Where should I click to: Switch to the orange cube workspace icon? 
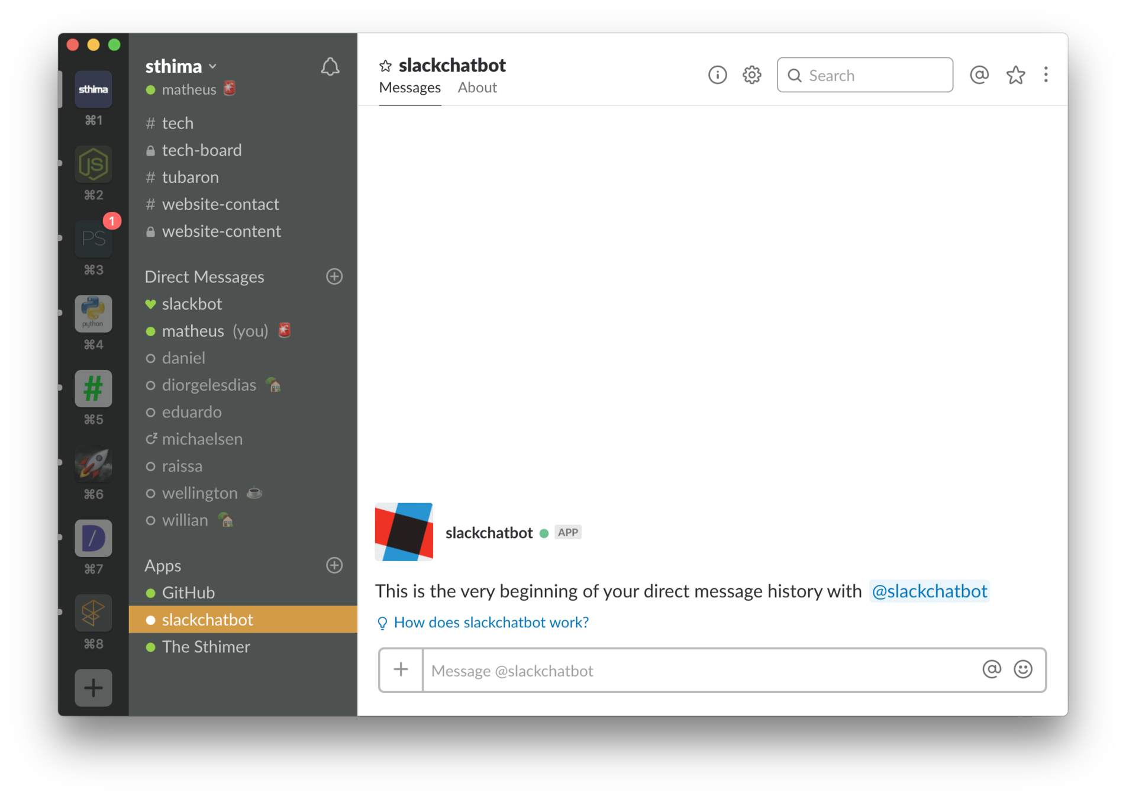coord(93,613)
